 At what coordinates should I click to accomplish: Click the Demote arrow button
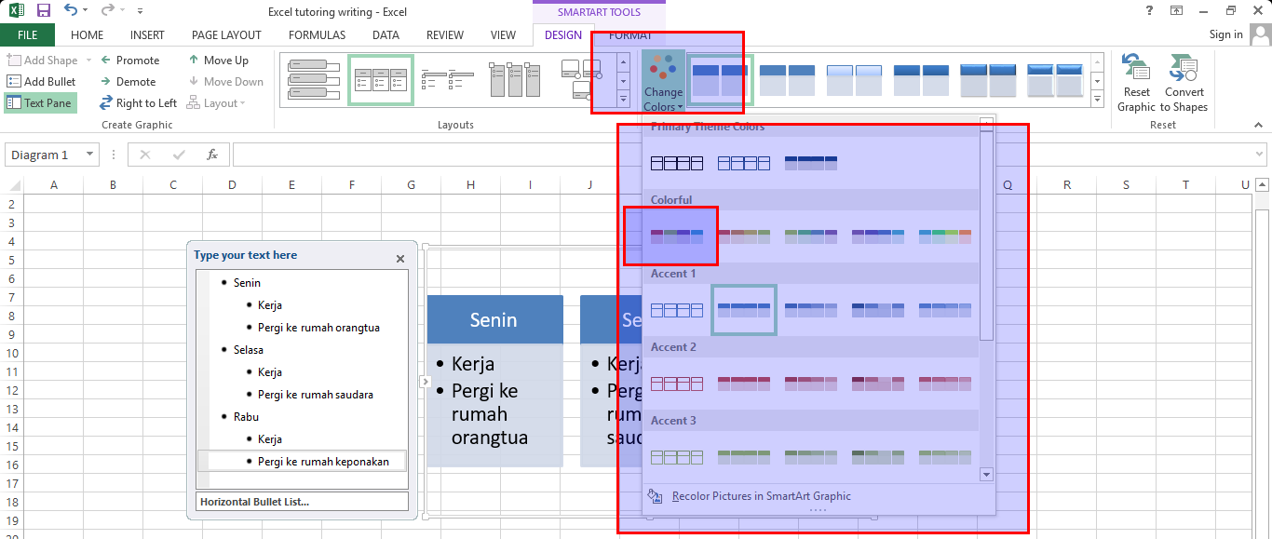coord(129,82)
